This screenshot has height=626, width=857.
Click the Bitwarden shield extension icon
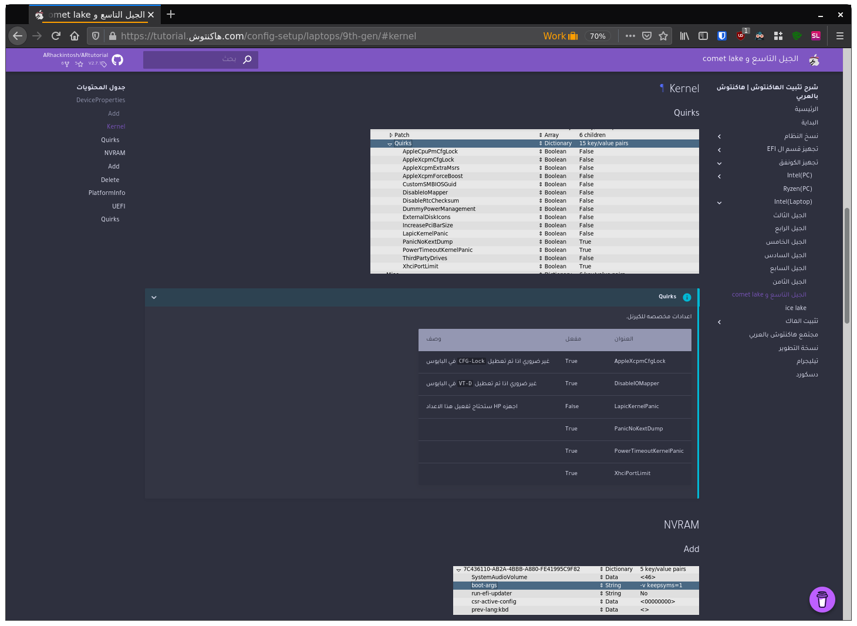pyautogui.click(x=722, y=36)
